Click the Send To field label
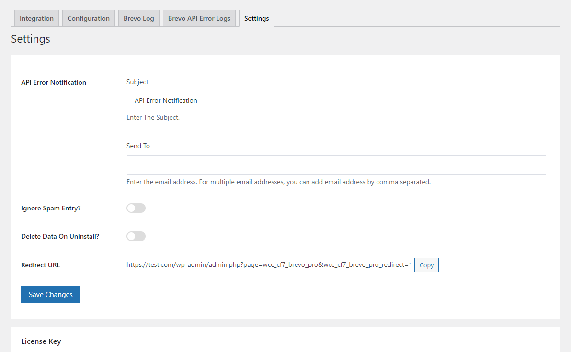 138,146
